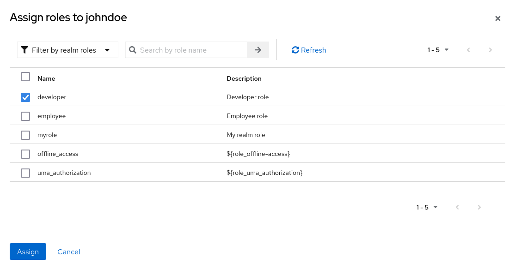Click the Cancel link
This screenshot has width=515, height=270.
tap(68, 252)
